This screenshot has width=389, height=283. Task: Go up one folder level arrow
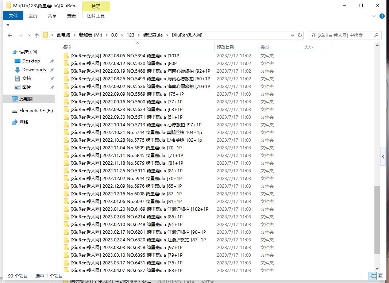pos(37,35)
